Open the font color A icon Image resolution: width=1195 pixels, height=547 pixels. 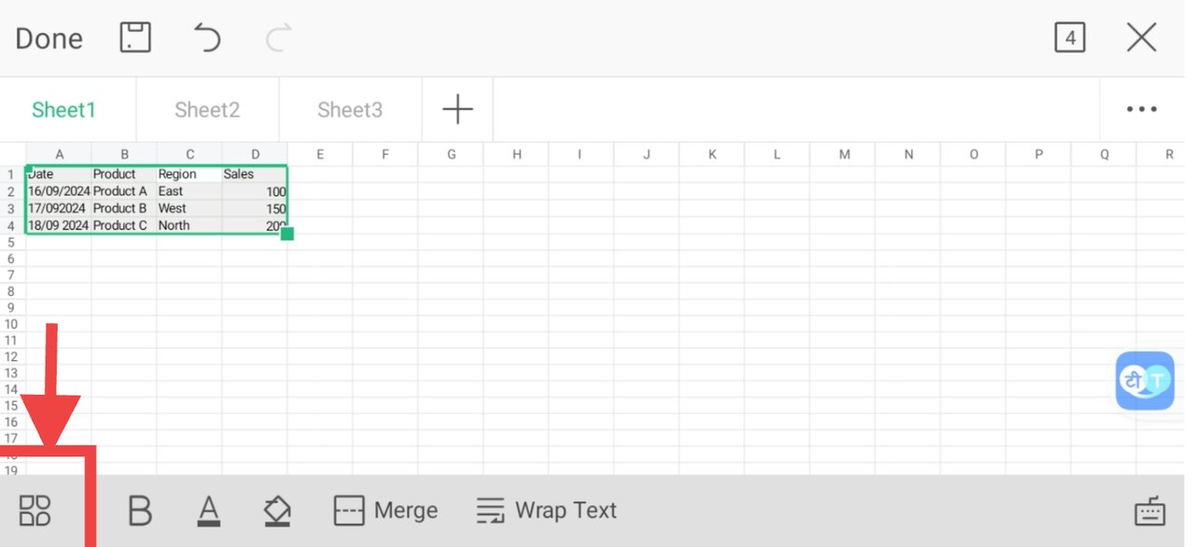(209, 511)
